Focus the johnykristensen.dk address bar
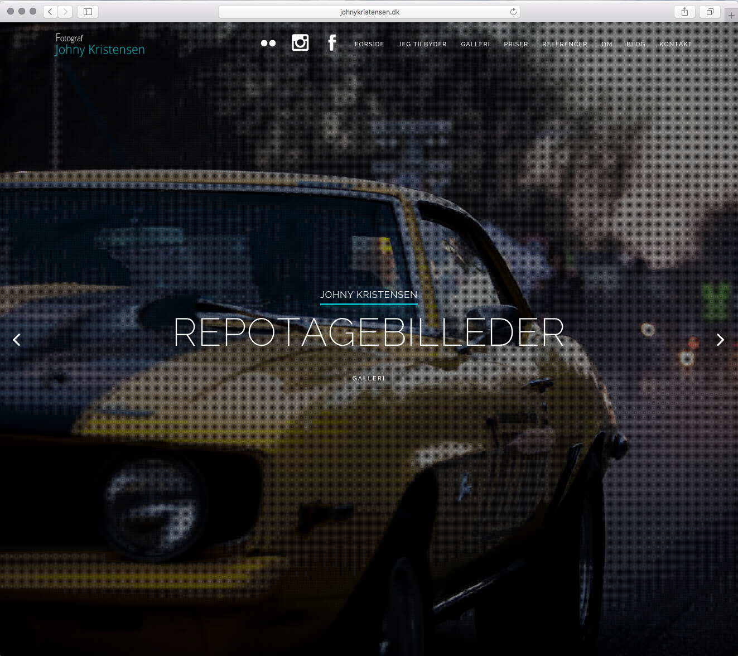The width and height of the screenshot is (738, 656). (369, 12)
